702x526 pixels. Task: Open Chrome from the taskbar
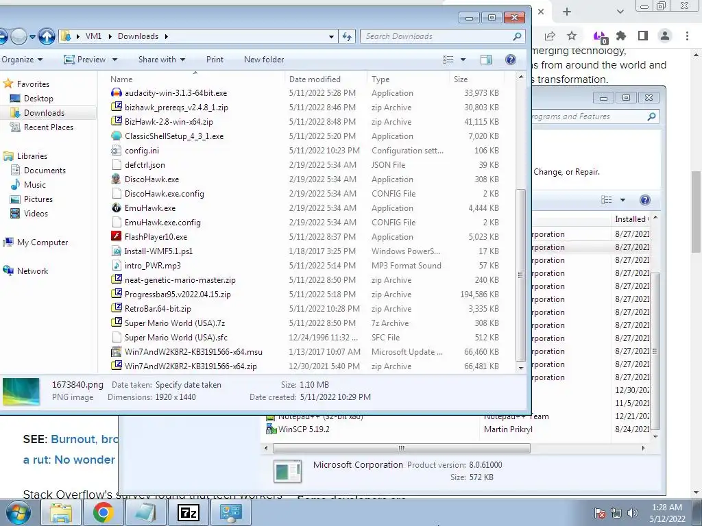click(104, 512)
